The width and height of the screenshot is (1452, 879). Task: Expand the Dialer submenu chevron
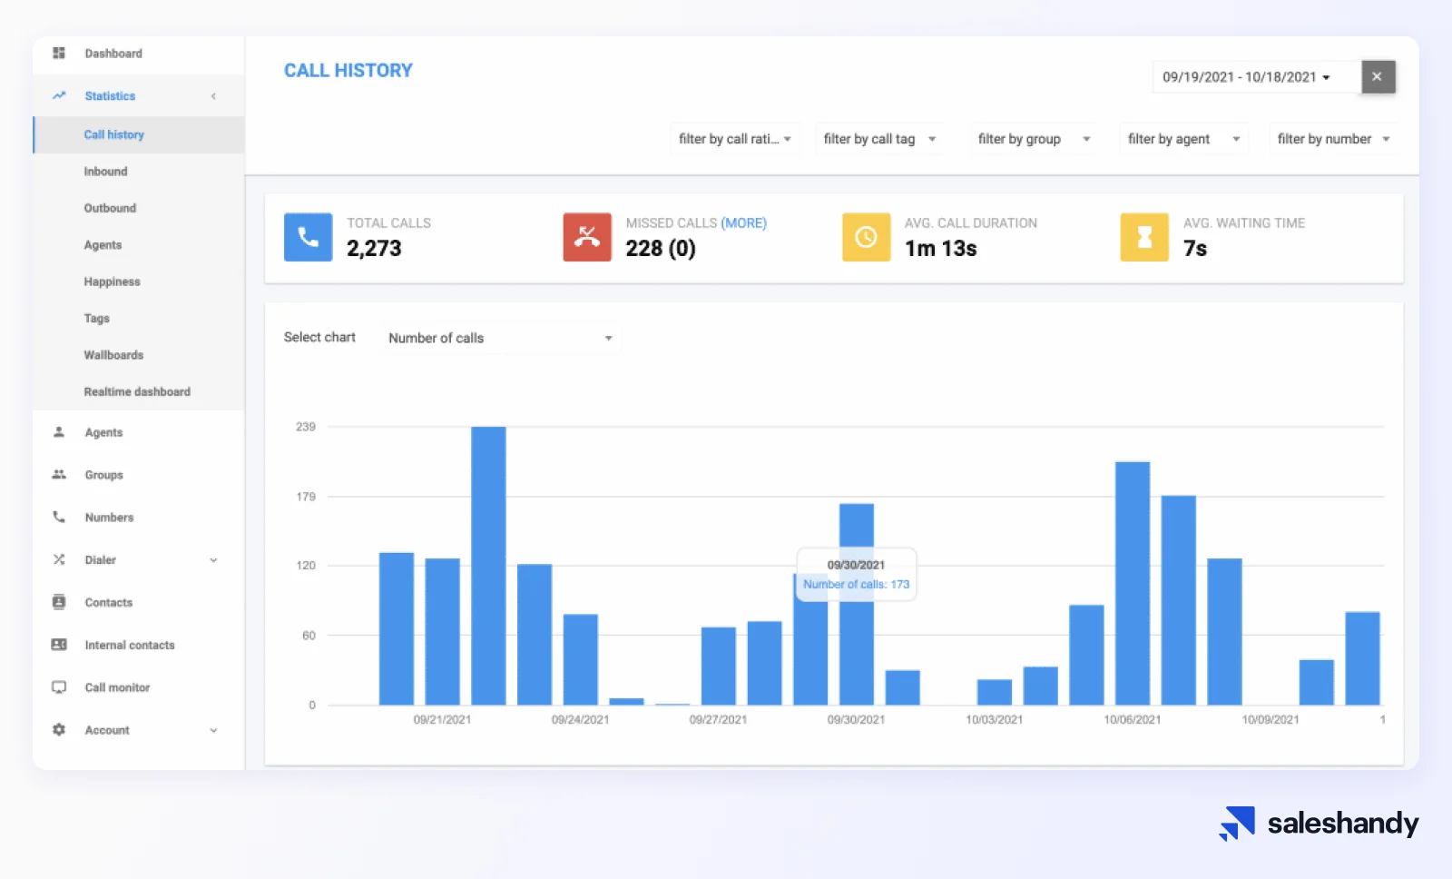coord(213,560)
